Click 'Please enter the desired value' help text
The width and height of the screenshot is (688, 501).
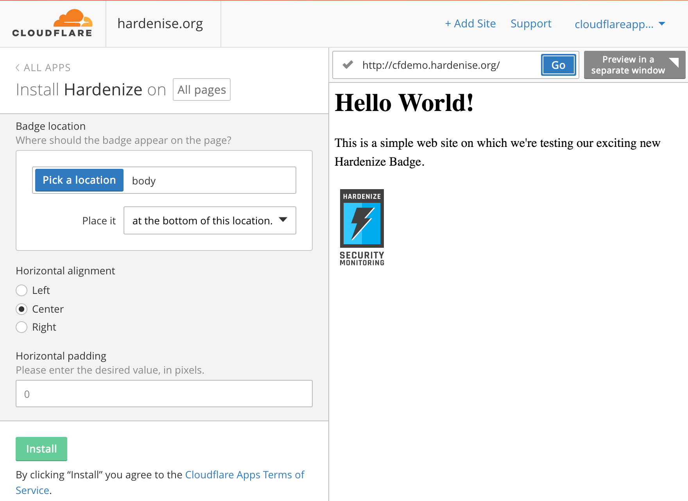pos(110,370)
